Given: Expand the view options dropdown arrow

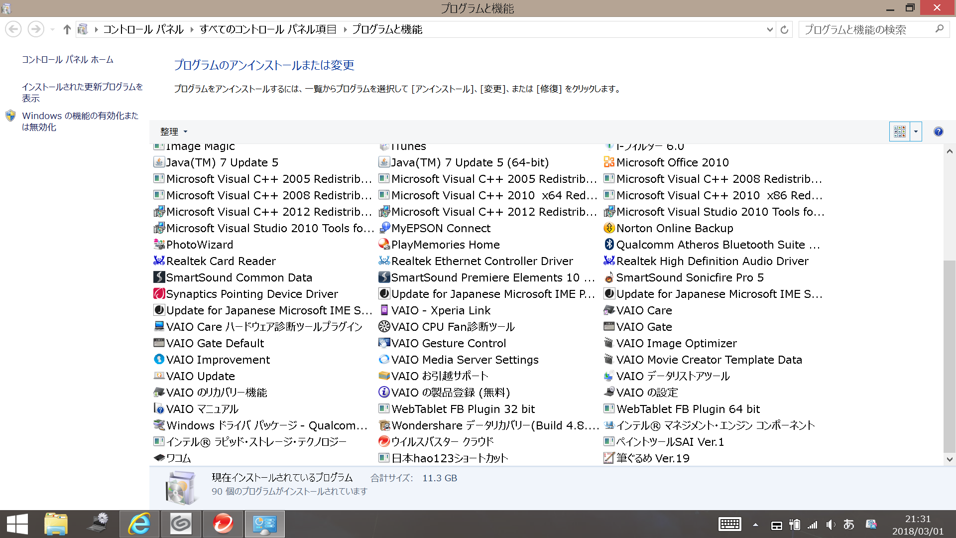Looking at the screenshot, I should pos(916,132).
